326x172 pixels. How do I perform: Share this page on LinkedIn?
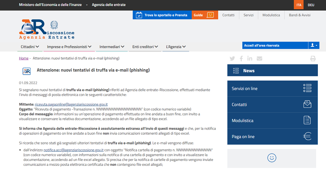pos(250,58)
